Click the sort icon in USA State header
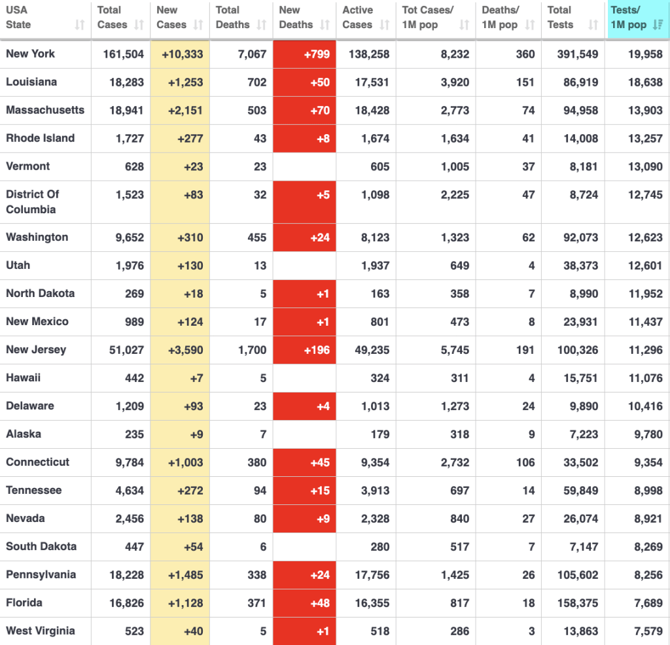Screen dimensions: 670x645 (x=80, y=25)
